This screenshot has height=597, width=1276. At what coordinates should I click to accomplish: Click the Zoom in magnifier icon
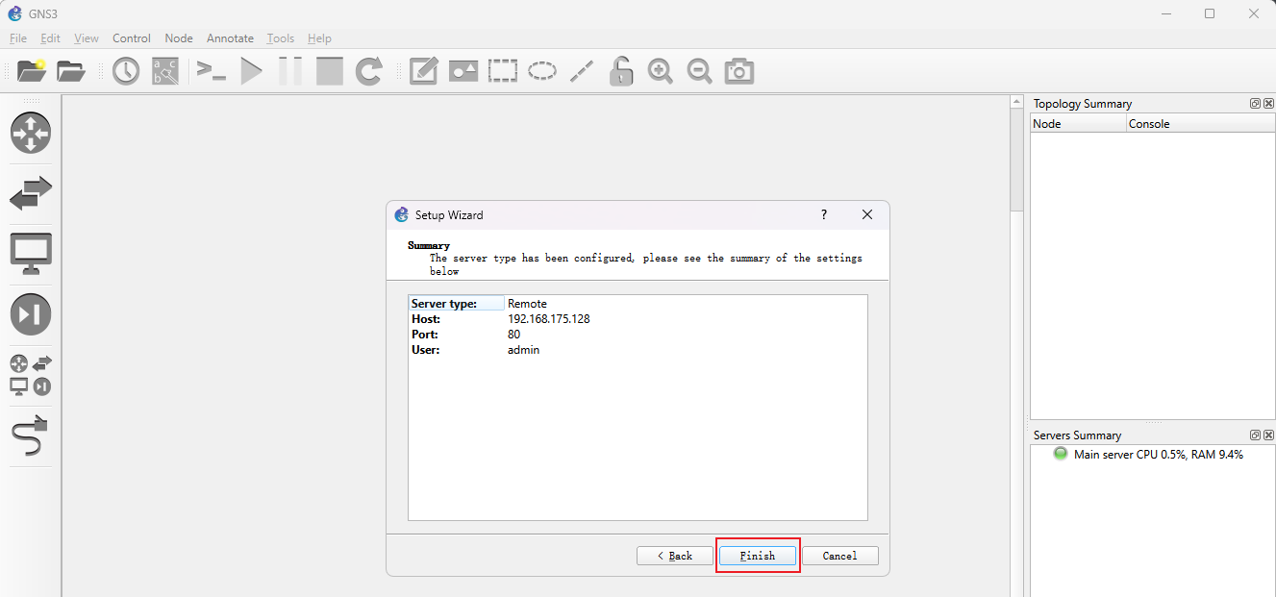(x=660, y=71)
